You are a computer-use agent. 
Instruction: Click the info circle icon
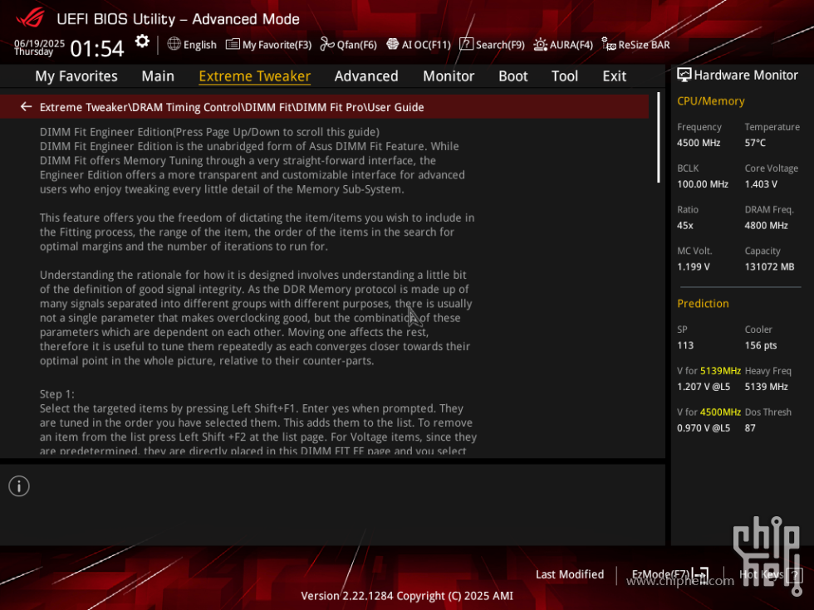[x=19, y=486]
